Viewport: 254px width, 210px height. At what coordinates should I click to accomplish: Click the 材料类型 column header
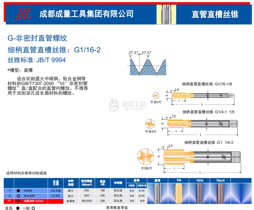point(71,183)
